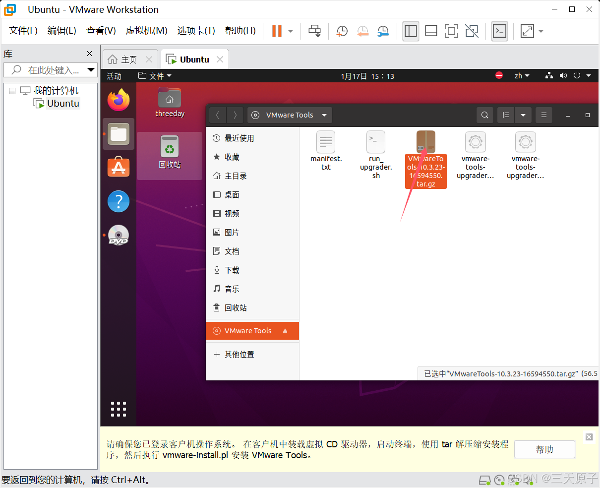Take a snapshot of this virtual machine
This screenshot has height=488, width=600.
[341, 31]
